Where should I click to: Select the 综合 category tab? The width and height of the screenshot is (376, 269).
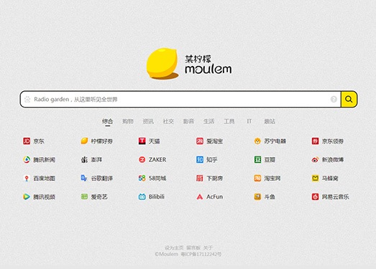pyautogui.click(x=107, y=121)
